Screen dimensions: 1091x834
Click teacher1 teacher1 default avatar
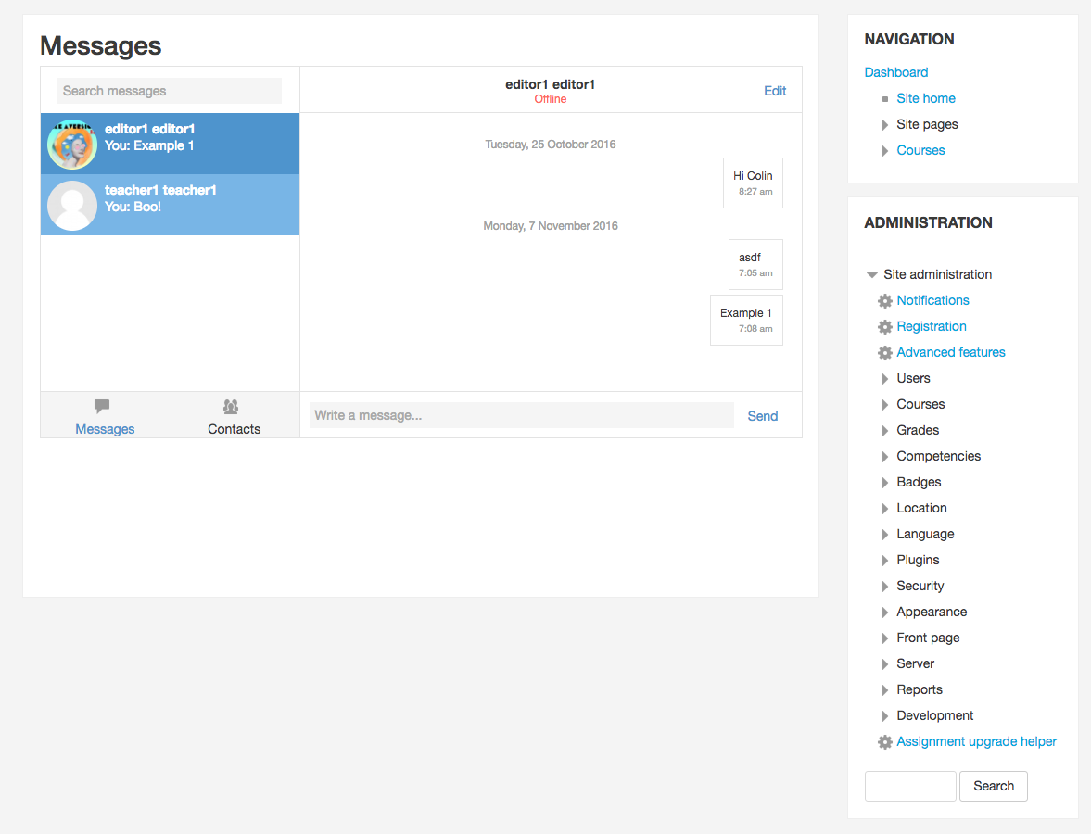[72, 206]
